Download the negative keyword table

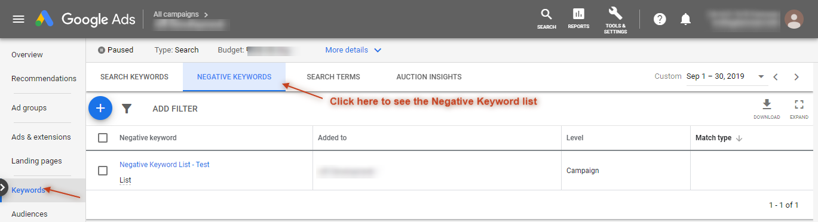click(767, 104)
